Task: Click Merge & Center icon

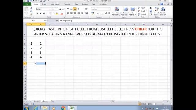Action: [86, 13]
